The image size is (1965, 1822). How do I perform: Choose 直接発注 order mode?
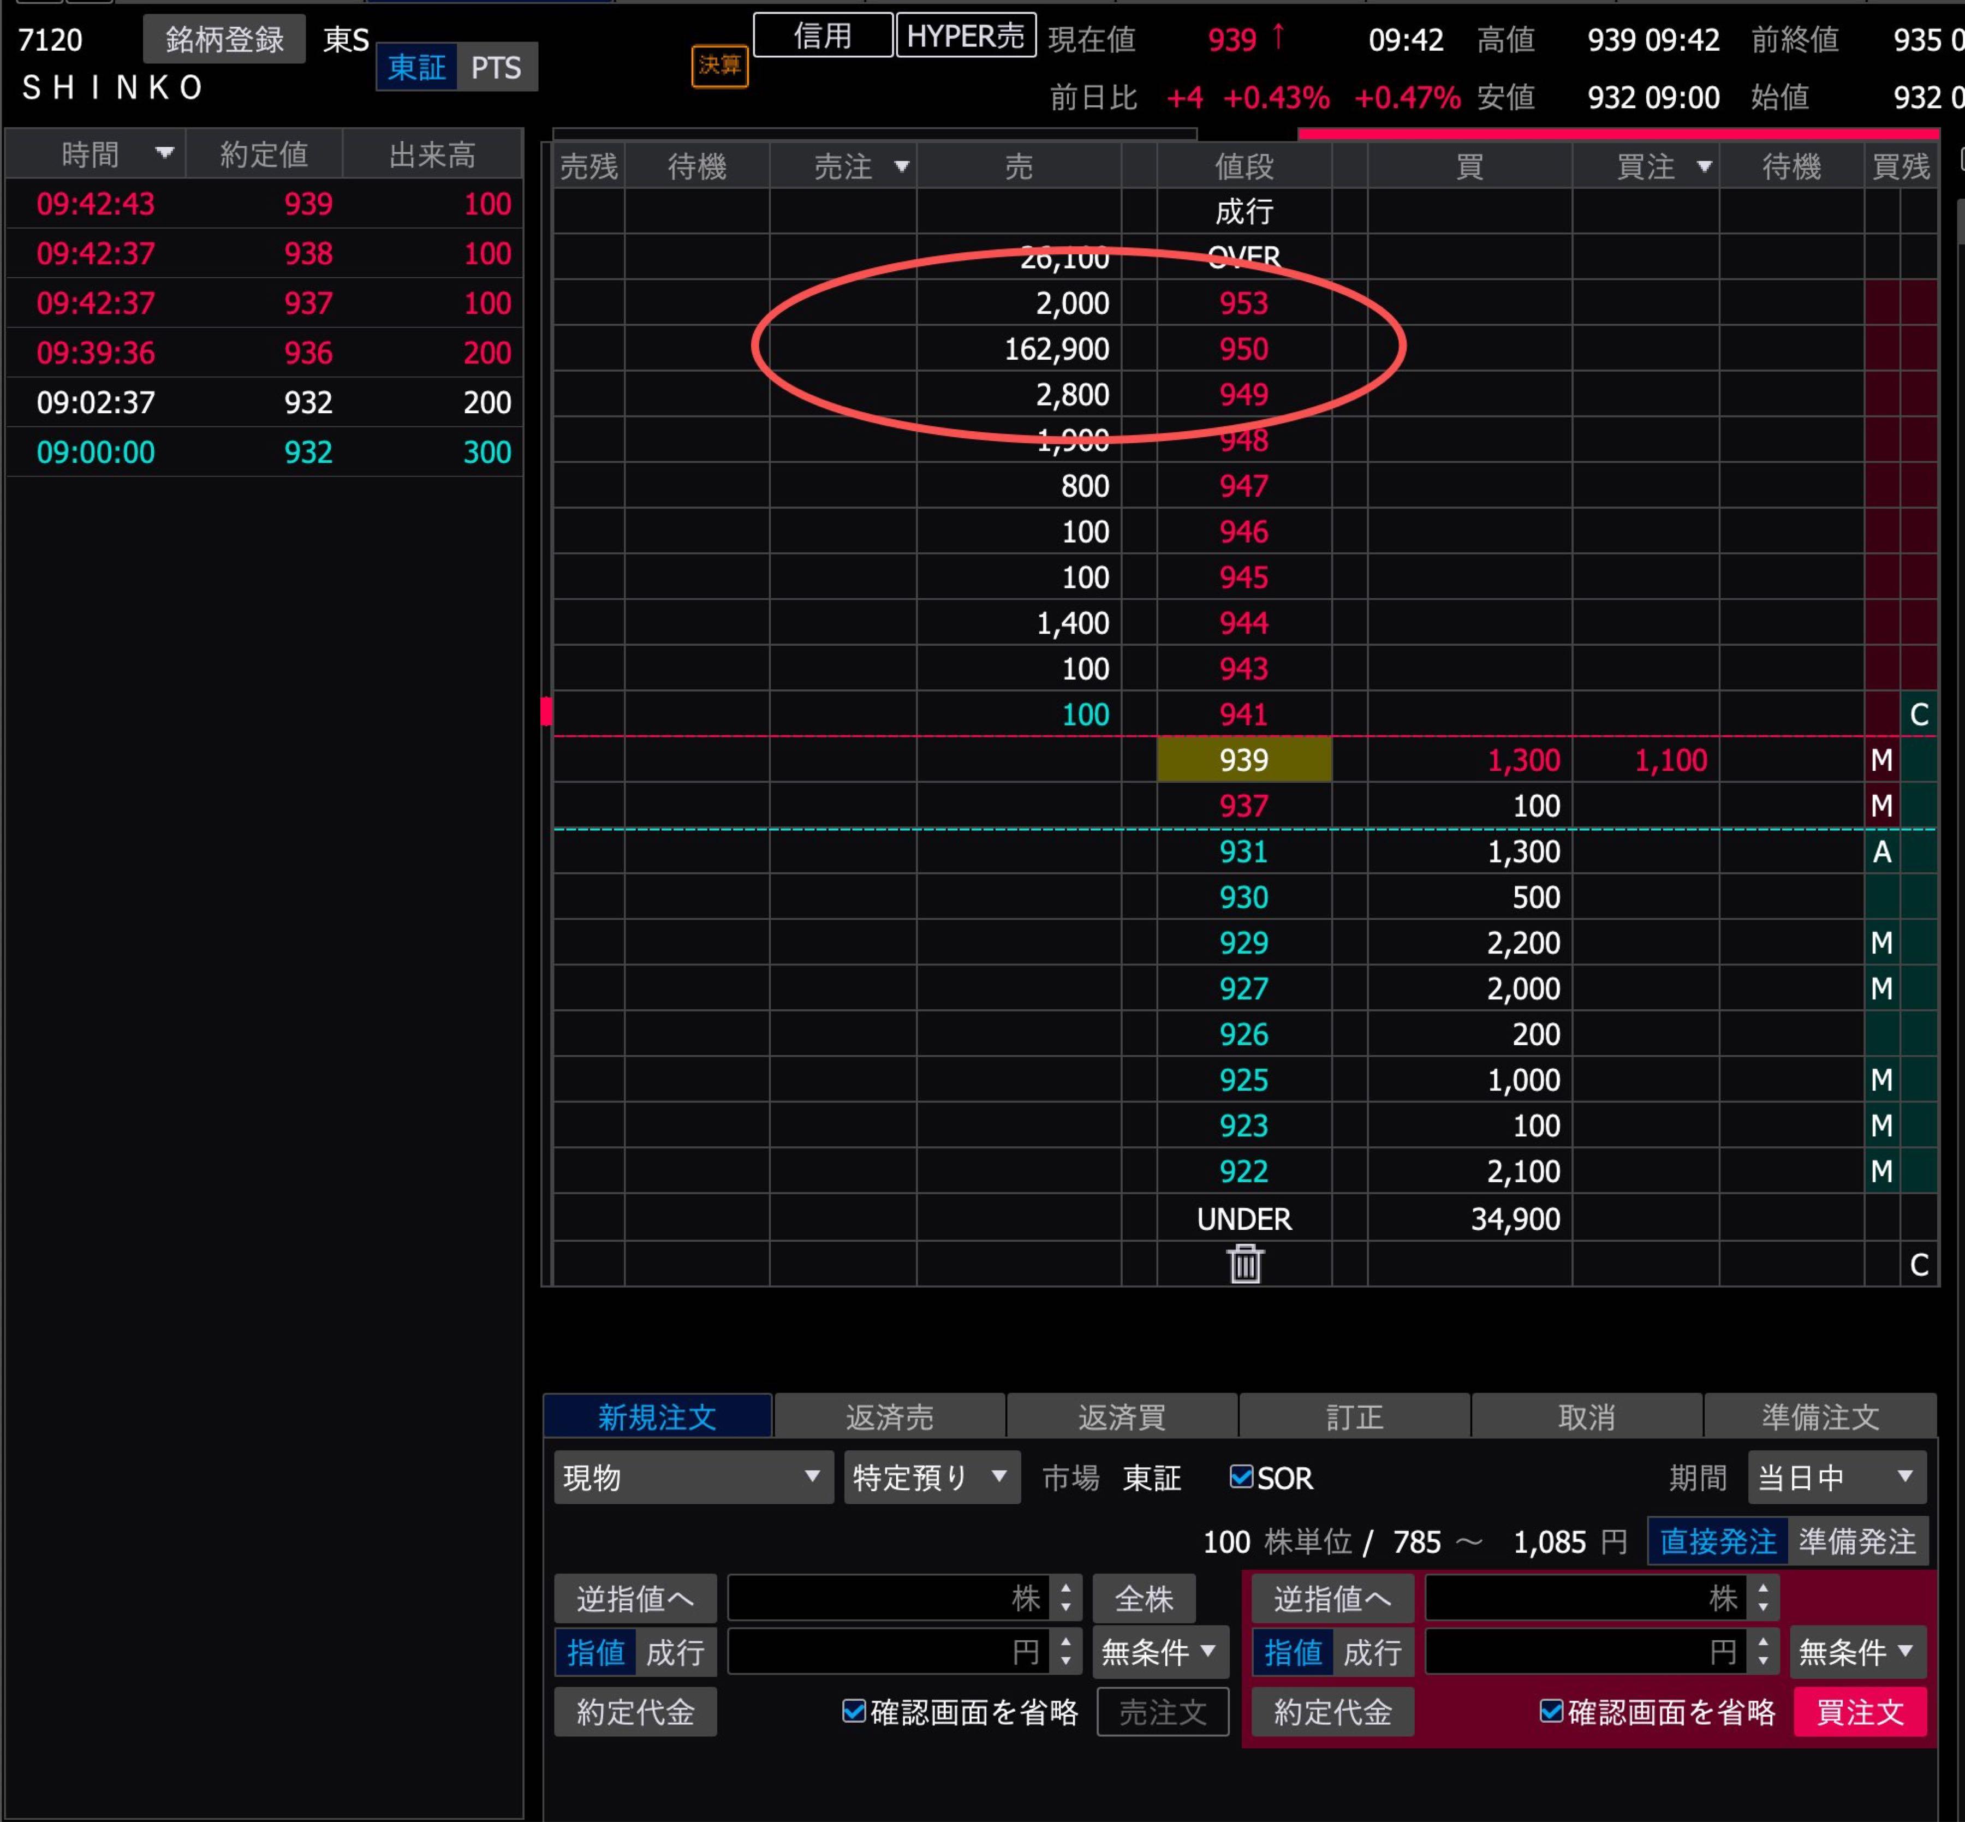[x=1718, y=1541]
